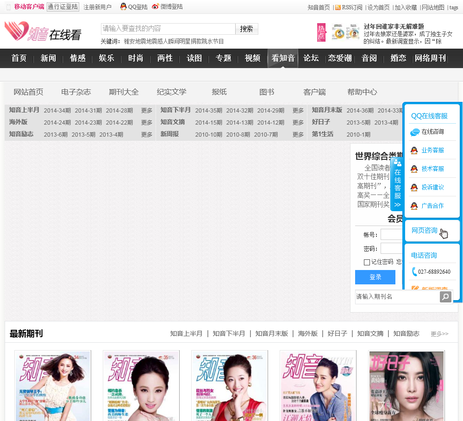Open the 首页 main nav item
This screenshot has width=463, height=421.
click(19, 58)
